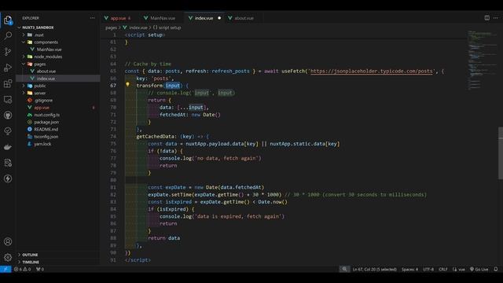Open app.vue in the file tree
This screenshot has height=283, width=503.
click(x=42, y=108)
